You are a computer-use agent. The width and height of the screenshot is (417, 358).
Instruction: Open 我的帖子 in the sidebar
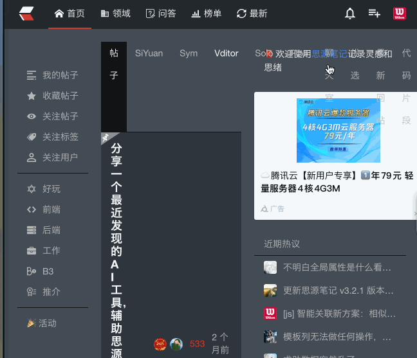click(x=53, y=75)
